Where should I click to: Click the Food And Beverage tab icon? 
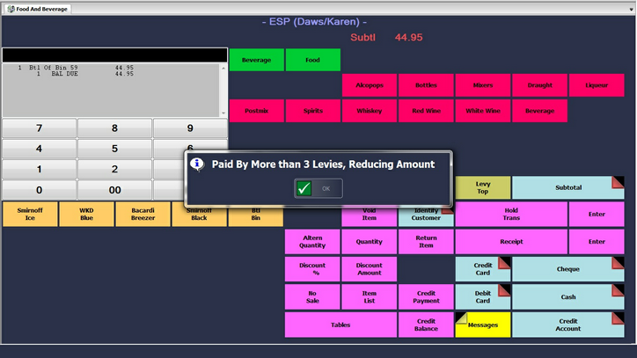[x=9, y=9]
